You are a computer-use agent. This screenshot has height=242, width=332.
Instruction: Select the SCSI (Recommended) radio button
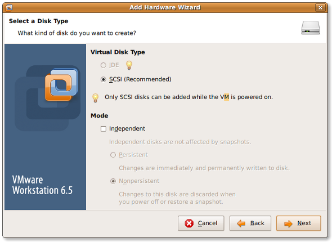(104, 79)
